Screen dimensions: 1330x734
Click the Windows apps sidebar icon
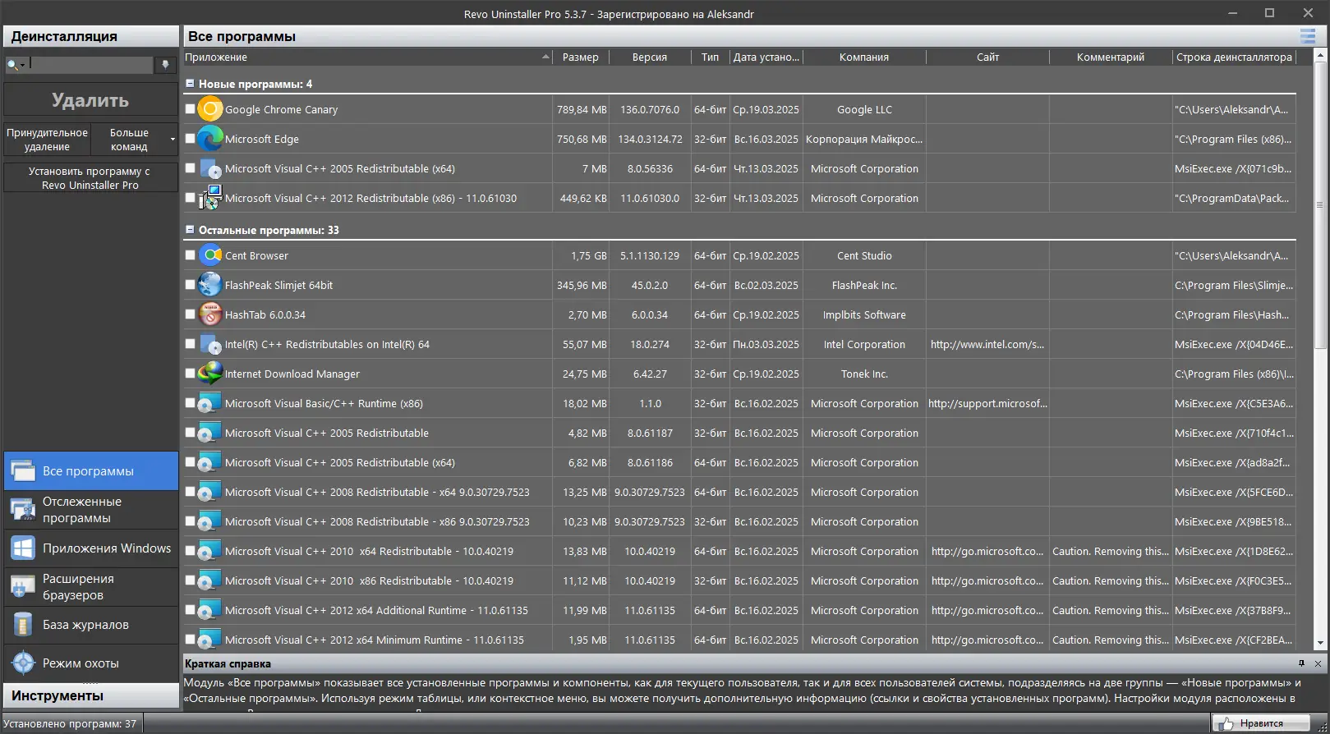point(22,548)
